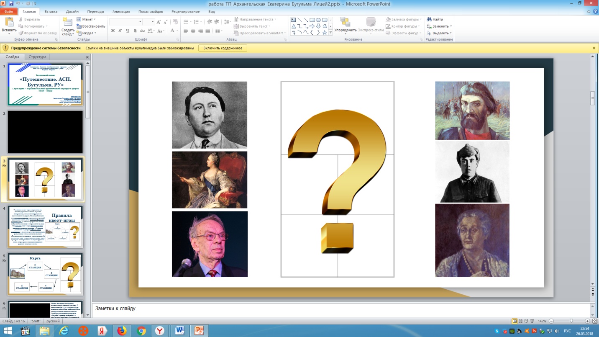Click the Create slide (Создать слайд) icon
Screen dimensions: 599x337
68,22
